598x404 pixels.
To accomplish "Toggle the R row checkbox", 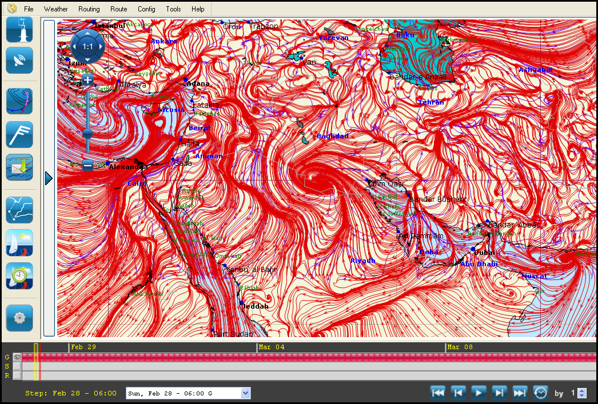I will click(17, 375).
